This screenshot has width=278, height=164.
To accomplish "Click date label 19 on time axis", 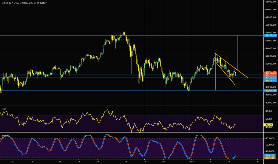I will click(x=98, y=162).
